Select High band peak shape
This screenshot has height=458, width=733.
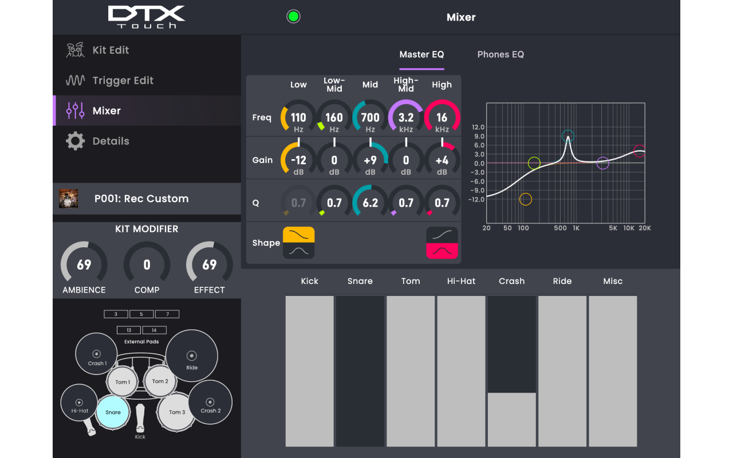pos(442,251)
